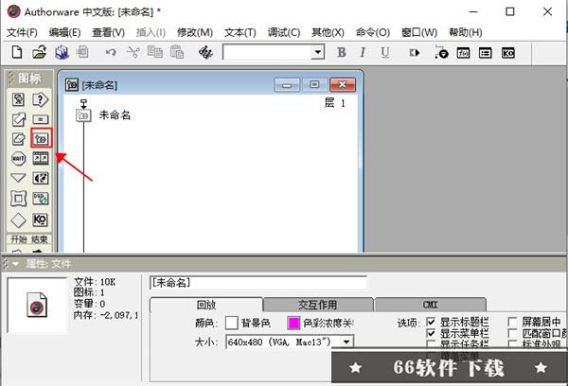Open the 窗口(W) menu

[x=419, y=32]
